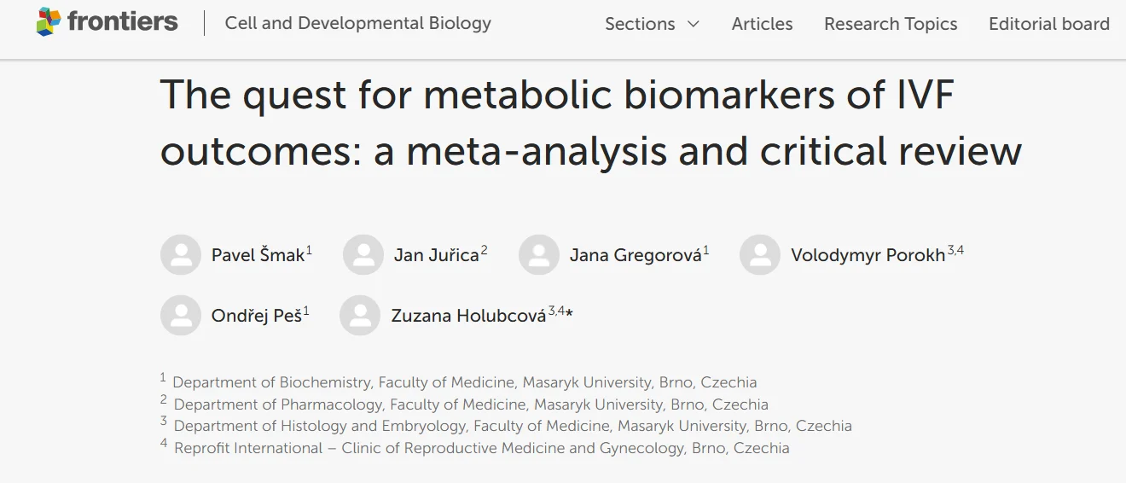Viewport: 1126px width, 483px height.
Task: Open the Editorial board page
Action: tap(1048, 24)
